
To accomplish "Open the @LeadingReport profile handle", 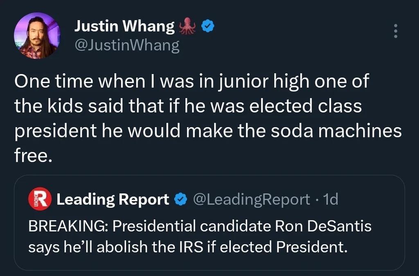I will click(250, 200).
